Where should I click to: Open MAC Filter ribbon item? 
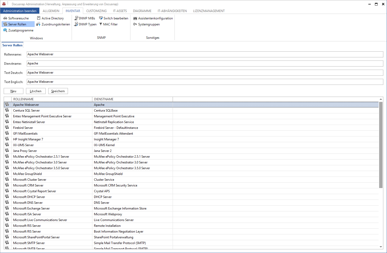tap(108, 24)
